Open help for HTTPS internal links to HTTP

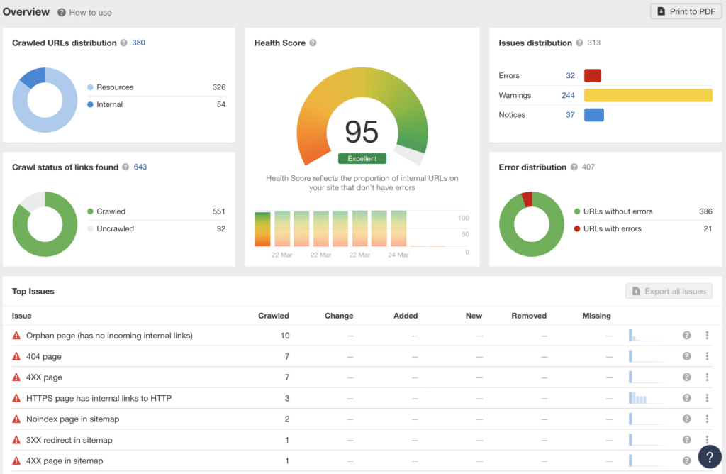tap(686, 397)
